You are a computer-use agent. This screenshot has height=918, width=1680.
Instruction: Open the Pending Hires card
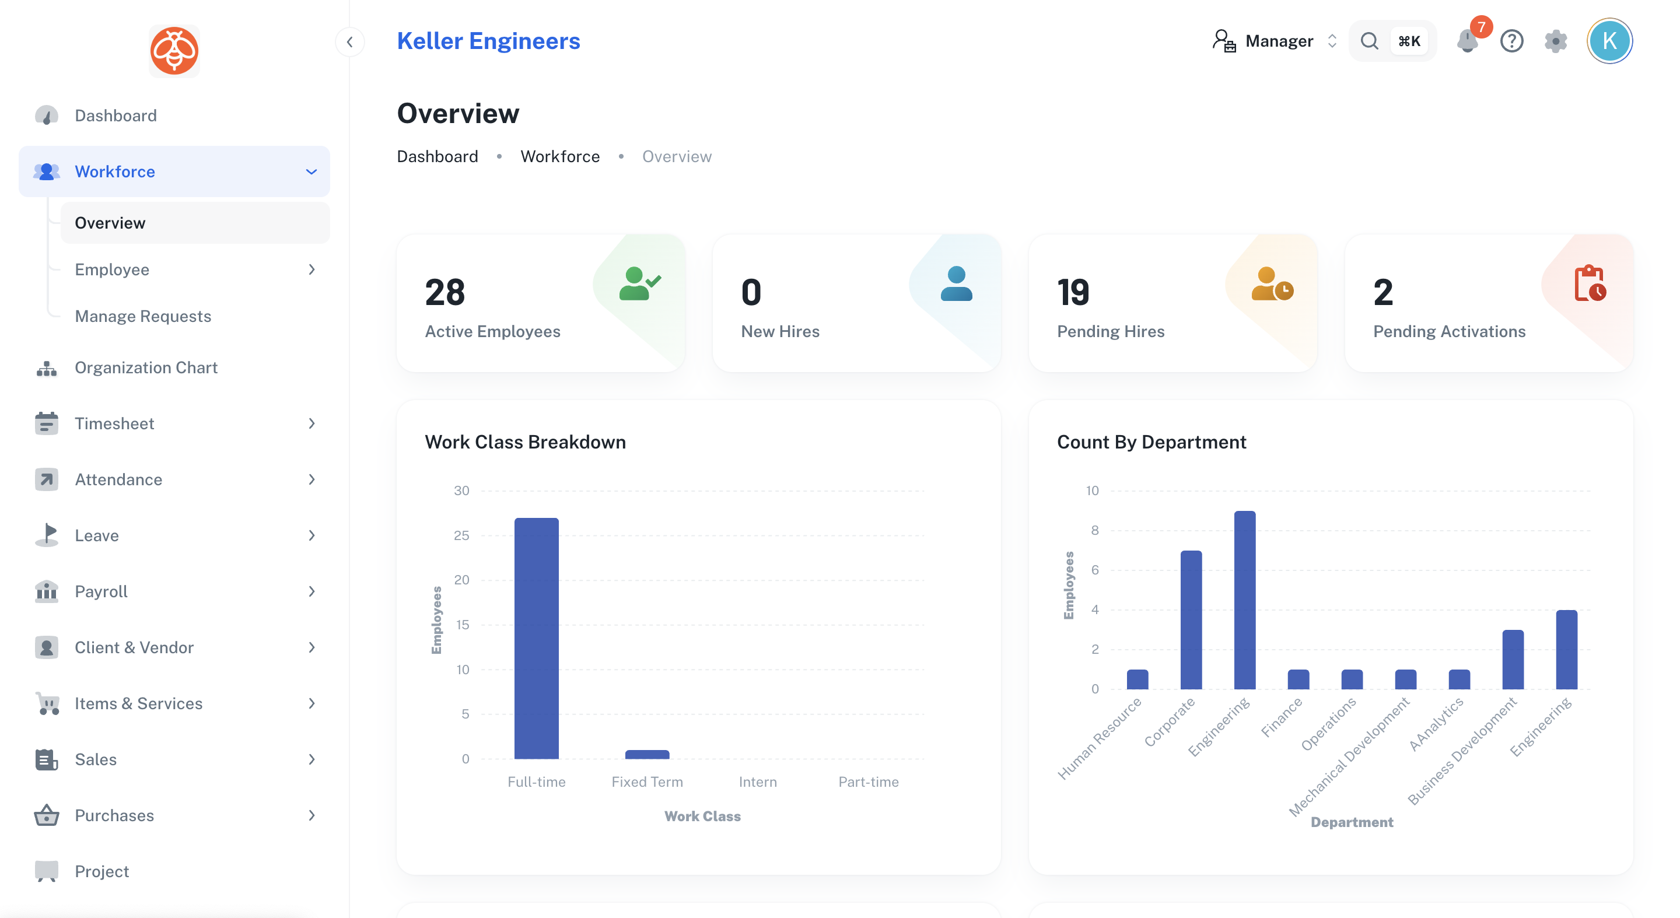click(1172, 303)
